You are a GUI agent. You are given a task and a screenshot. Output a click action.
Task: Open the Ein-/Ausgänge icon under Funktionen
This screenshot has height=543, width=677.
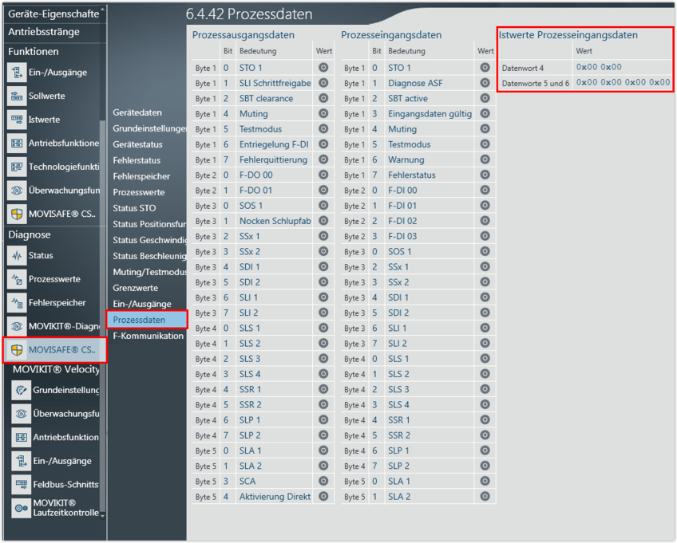point(17,73)
